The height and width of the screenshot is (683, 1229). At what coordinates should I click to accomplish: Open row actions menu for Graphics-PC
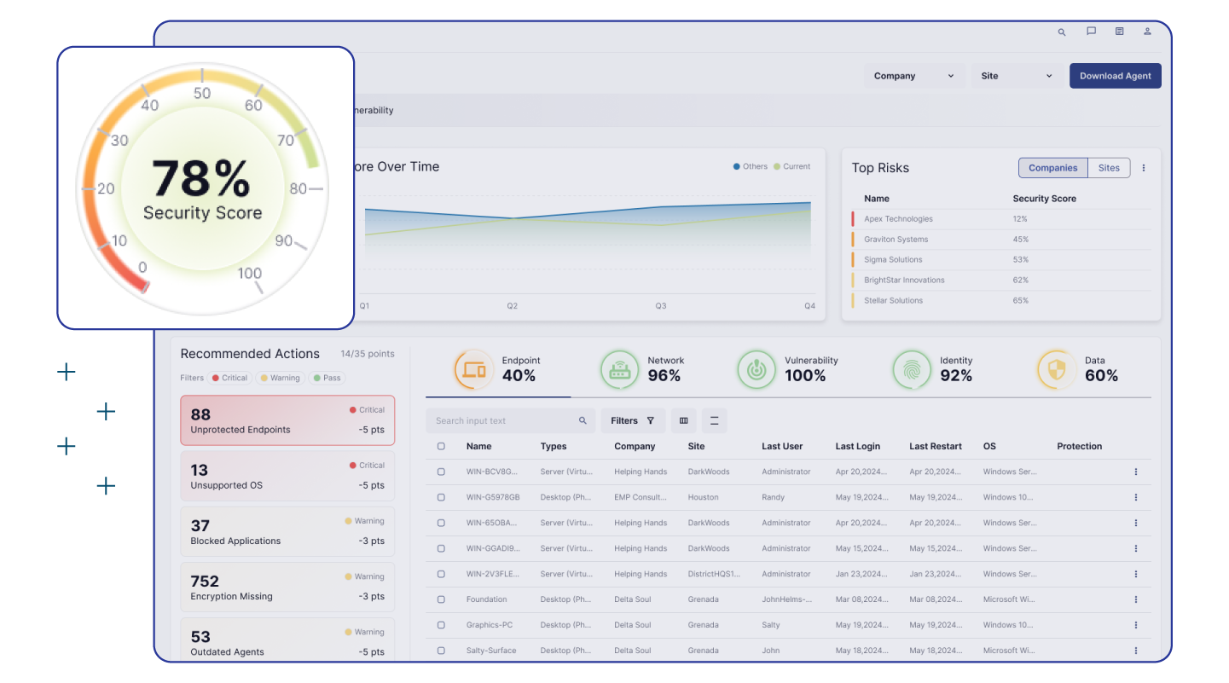(1135, 625)
